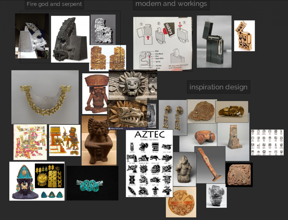Image resolution: width=288 pixels, height=220 pixels.
Task: Click the reddish ceremonial stamp handle image
Action: pyautogui.click(x=210, y=165)
